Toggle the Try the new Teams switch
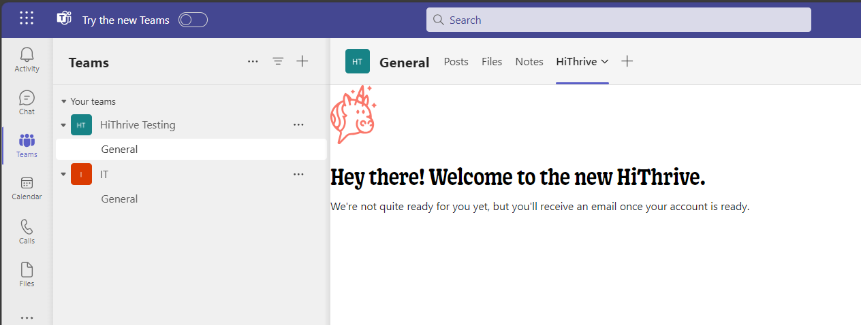The width and height of the screenshot is (861, 325). click(193, 20)
